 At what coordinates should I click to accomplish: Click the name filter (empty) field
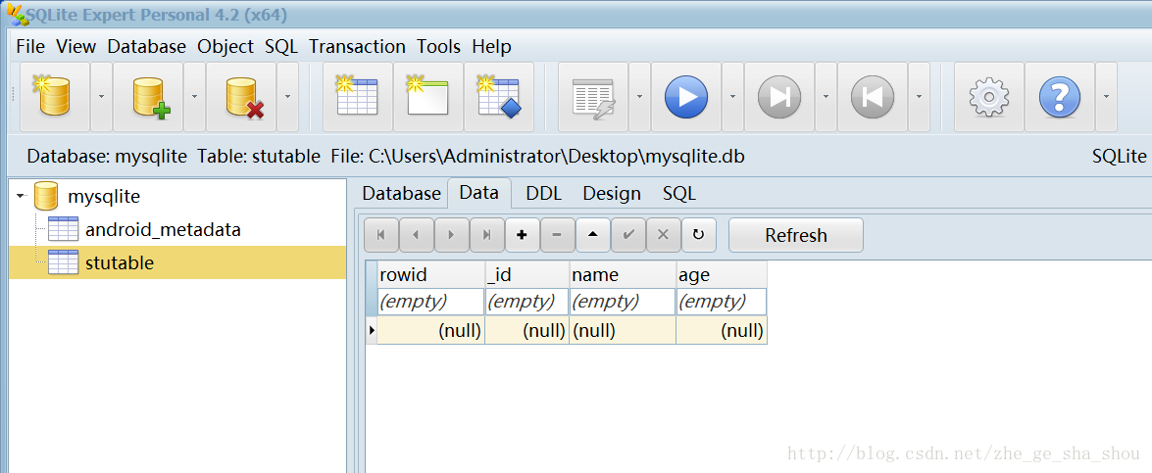[x=623, y=302]
